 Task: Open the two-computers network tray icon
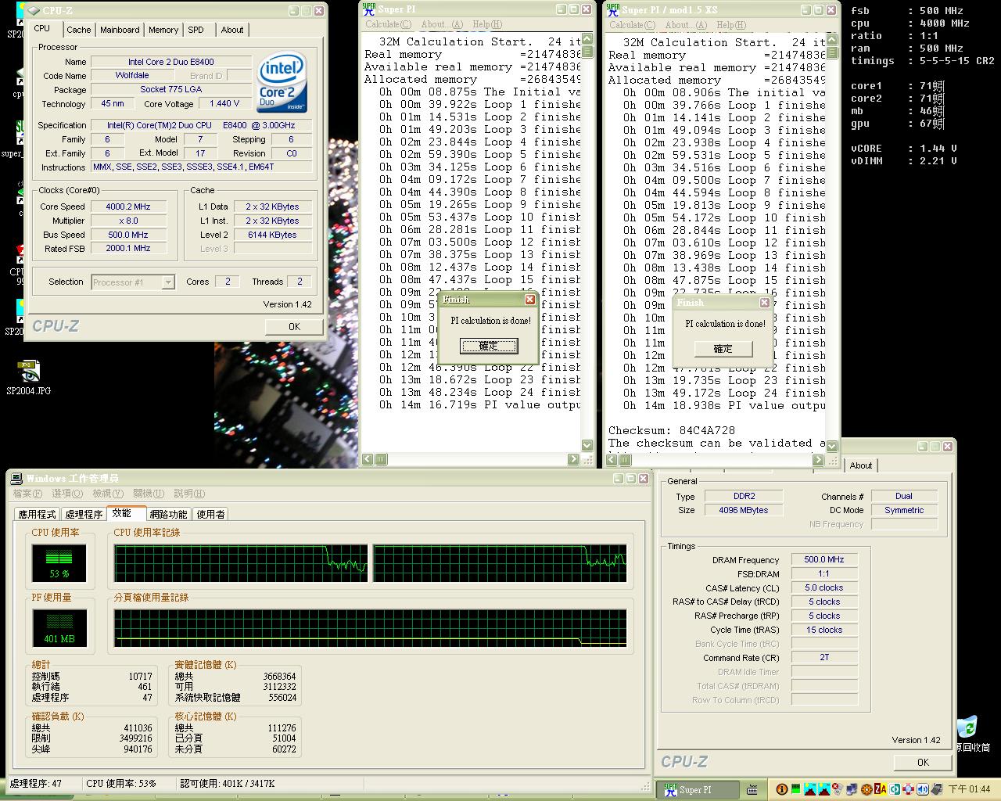[x=852, y=789]
